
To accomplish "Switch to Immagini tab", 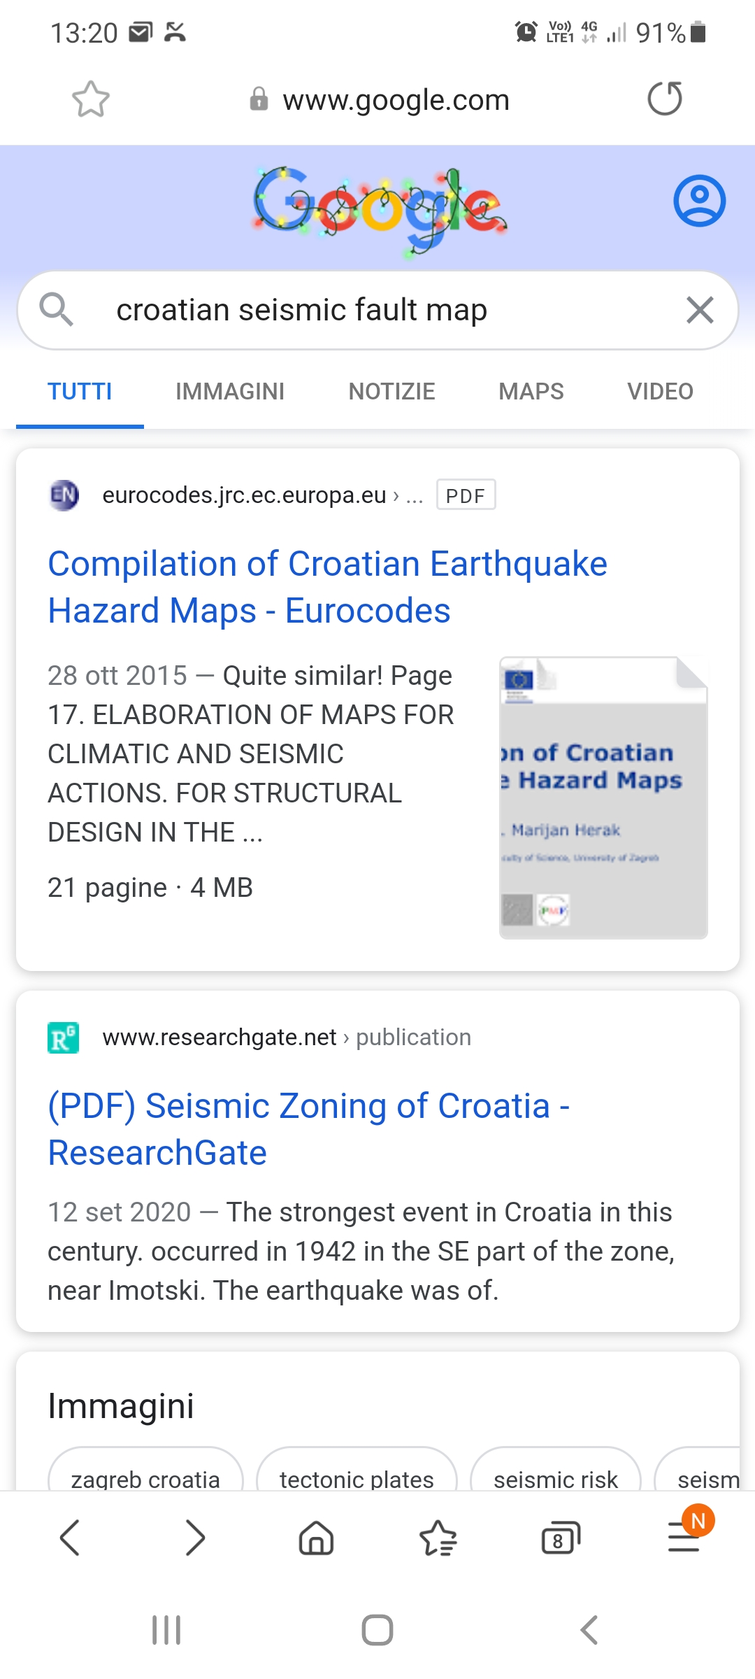I will tap(230, 391).
